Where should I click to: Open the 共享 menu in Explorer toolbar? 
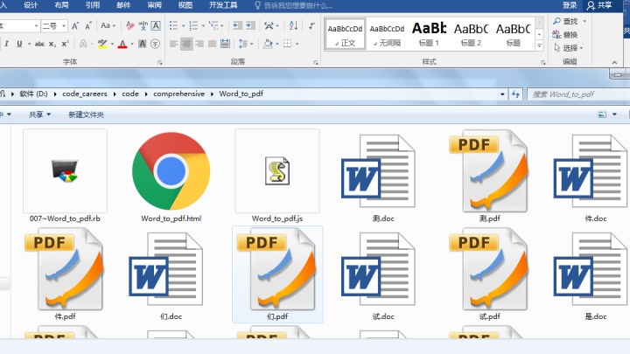pyautogui.click(x=39, y=115)
